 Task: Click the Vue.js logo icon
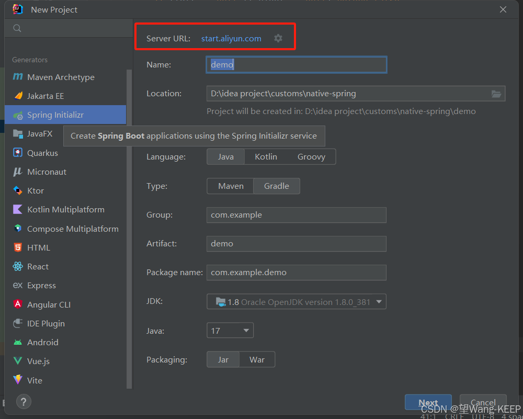pos(18,361)
